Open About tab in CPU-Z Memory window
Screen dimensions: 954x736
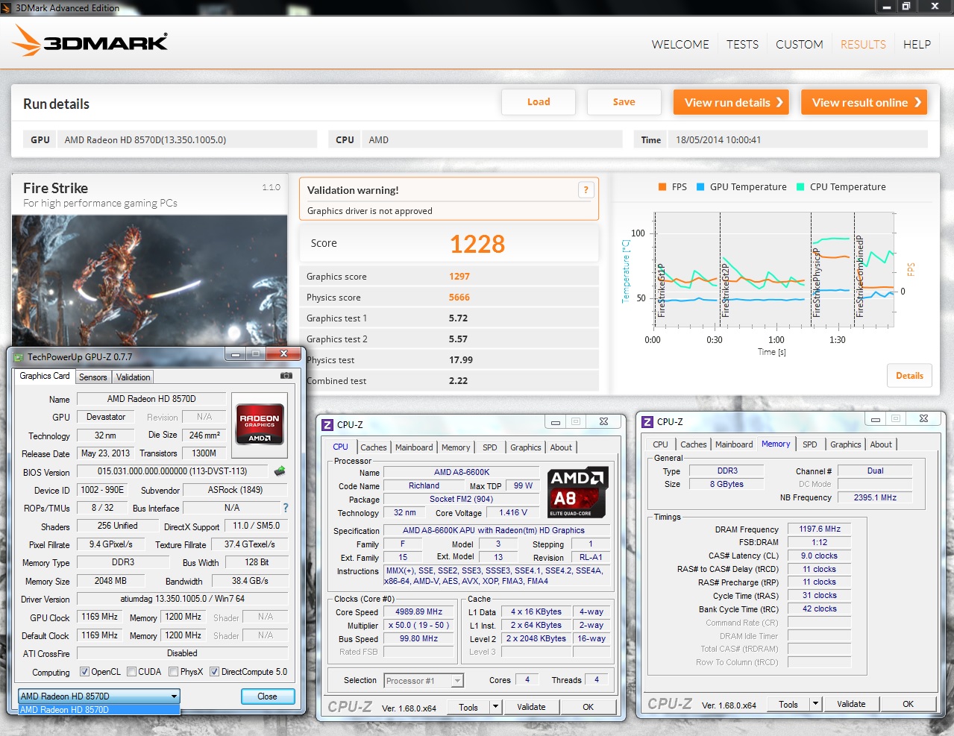tap(881, 444)
